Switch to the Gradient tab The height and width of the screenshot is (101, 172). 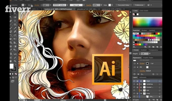144,50
